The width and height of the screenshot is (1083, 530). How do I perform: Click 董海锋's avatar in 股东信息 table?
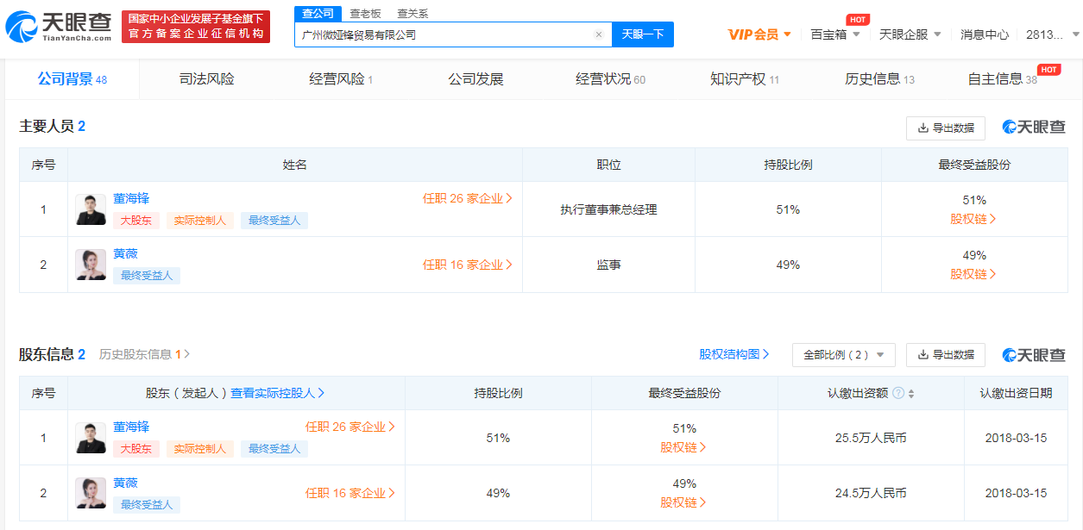(x=91, y=438)
